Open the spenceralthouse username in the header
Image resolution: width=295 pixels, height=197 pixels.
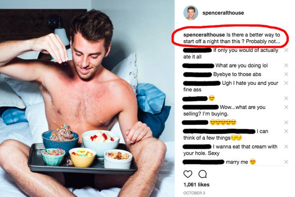click(x=223, y=13)
